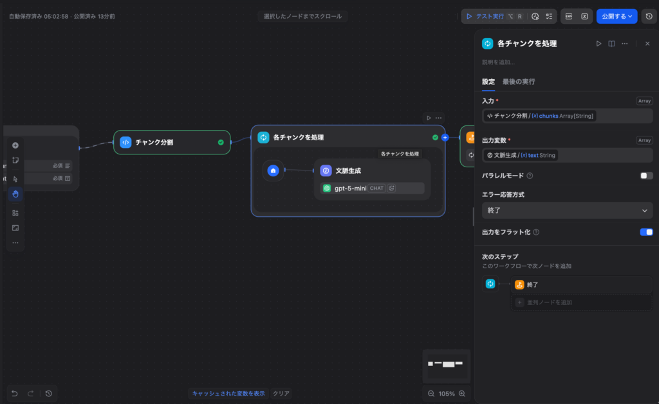
Task: Open version history via the clock icon
Action: 647,16
